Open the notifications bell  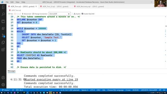tap(164, 90)
